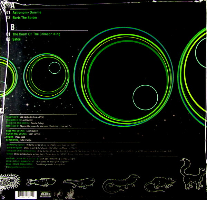Click the website URL in the credits
This screenshot has height=200, width=207.
pos(21,157)
